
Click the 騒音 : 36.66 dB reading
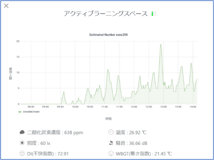[131, 143]
